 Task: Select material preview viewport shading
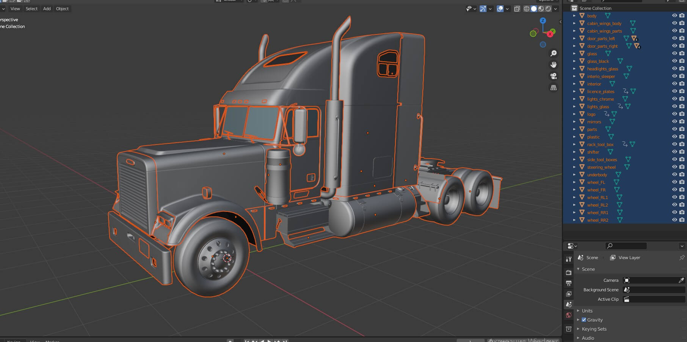click(541, 9)
